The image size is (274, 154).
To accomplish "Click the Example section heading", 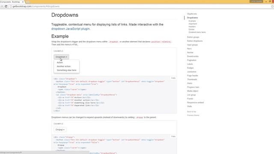I will pyautogui.click(x=60, y=36).
